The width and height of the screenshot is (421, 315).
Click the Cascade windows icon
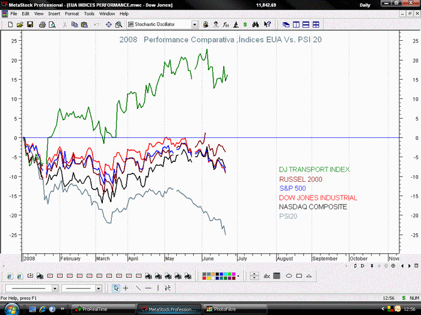tap(286, 25)
